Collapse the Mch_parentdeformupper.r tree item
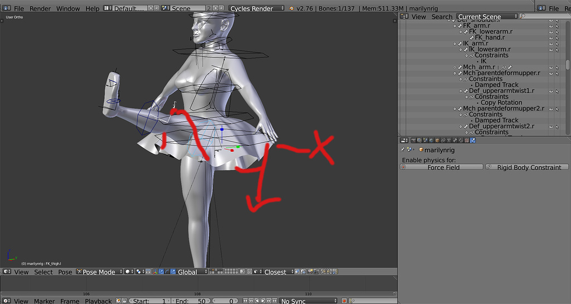 455,73
